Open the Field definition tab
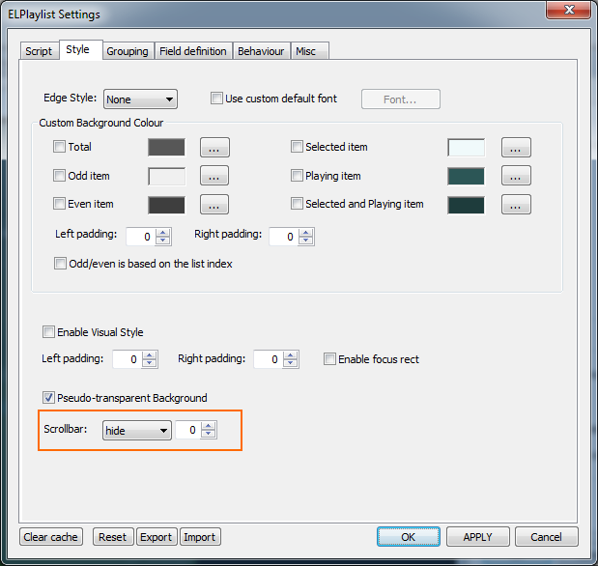Image resolution: width=598 pixels, height=566 pixels. click(x=194, y=51)
